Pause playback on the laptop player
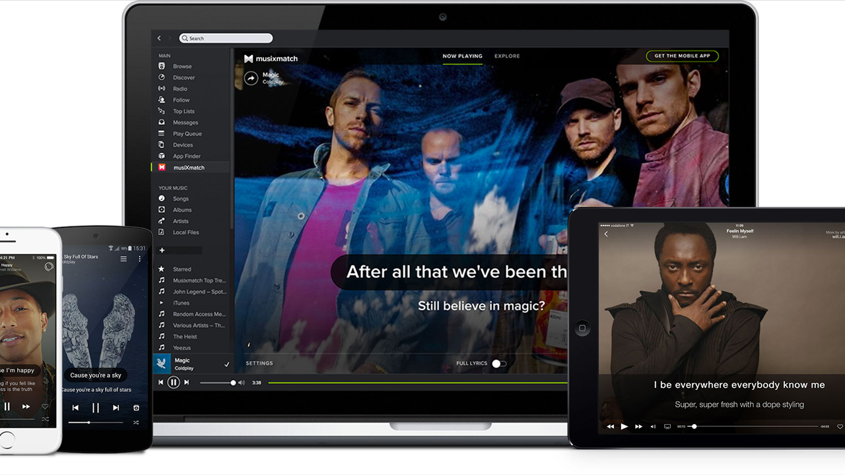This screenshot has height=475, width=845. 174,382
